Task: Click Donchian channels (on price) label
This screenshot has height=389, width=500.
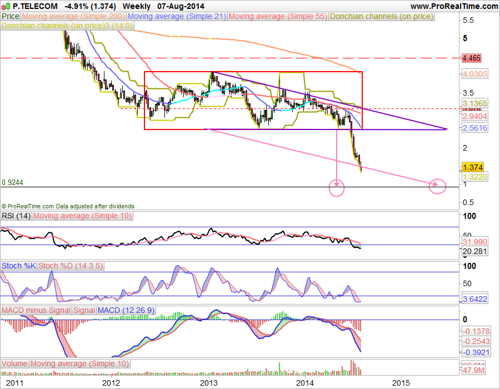Action: pyautogui.click(x=382, y=16)
